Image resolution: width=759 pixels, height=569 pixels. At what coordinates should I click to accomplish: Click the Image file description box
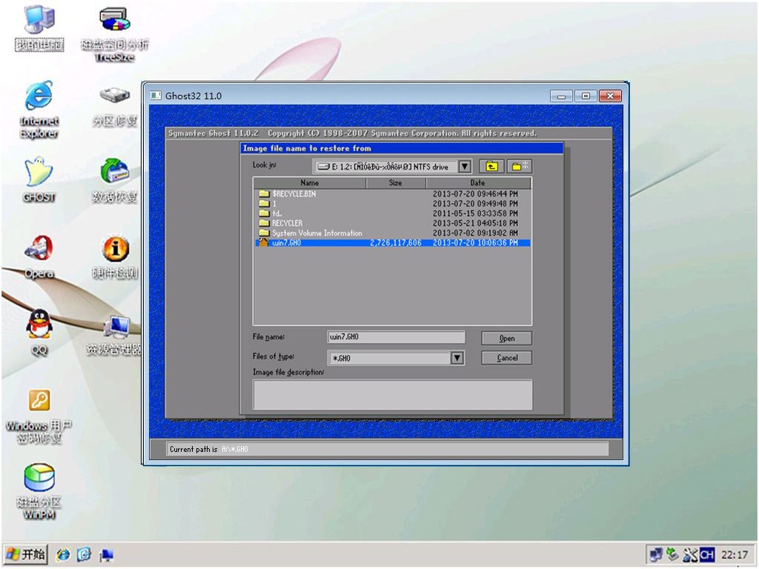tap(393, 395)
